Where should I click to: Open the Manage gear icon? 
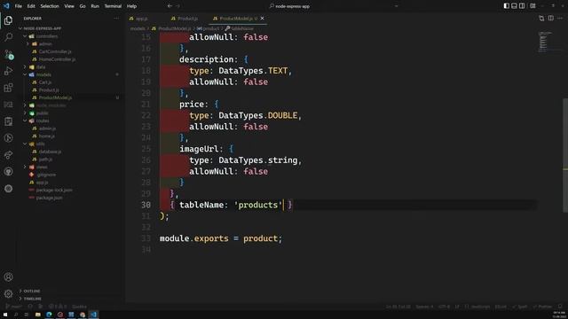[8, 293]
